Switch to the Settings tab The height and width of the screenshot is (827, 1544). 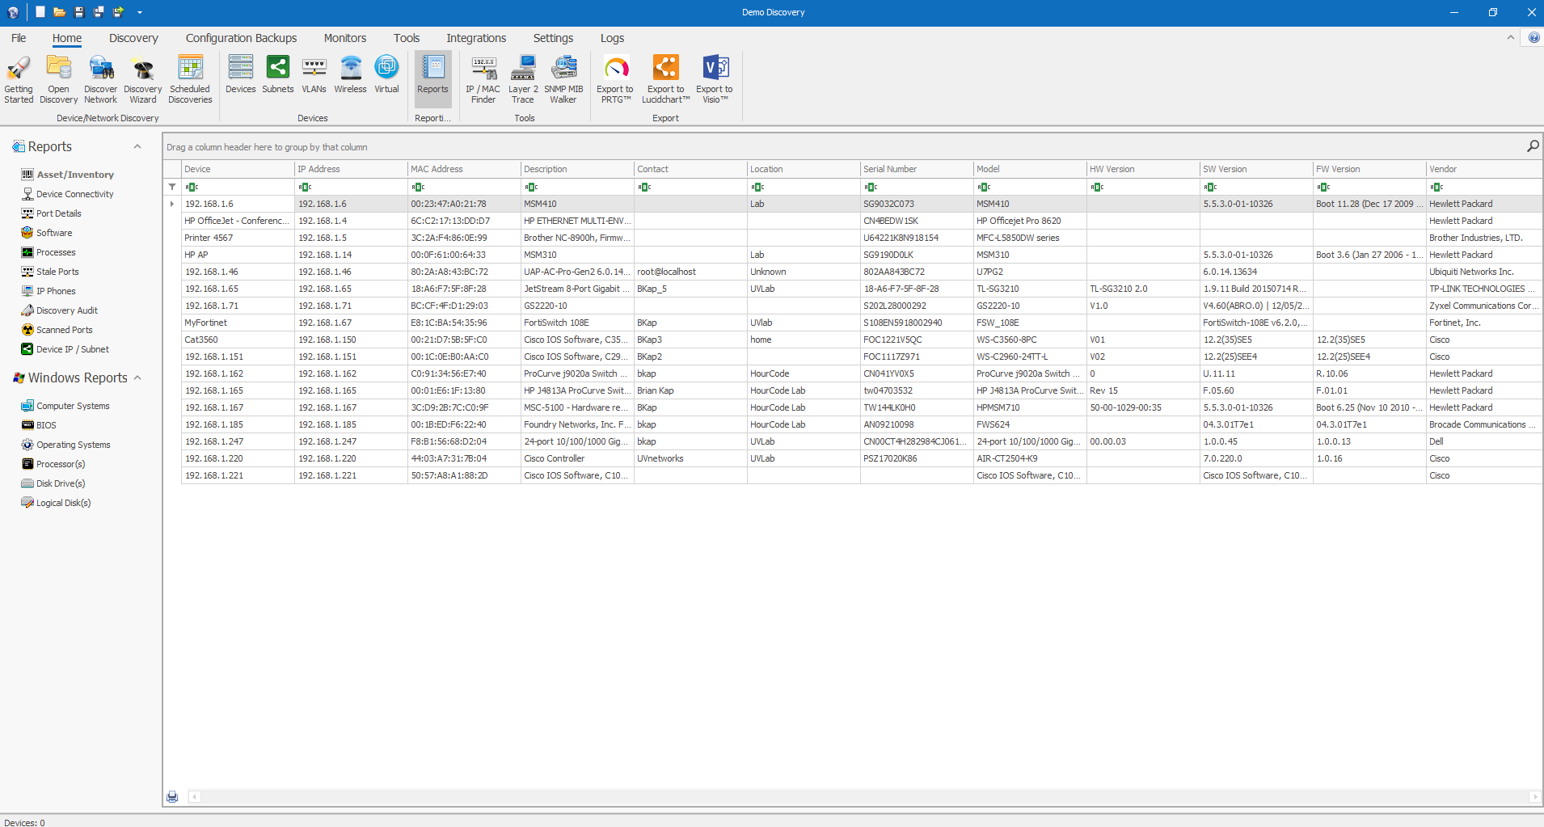pyautogui.click(x=553, y=38)
